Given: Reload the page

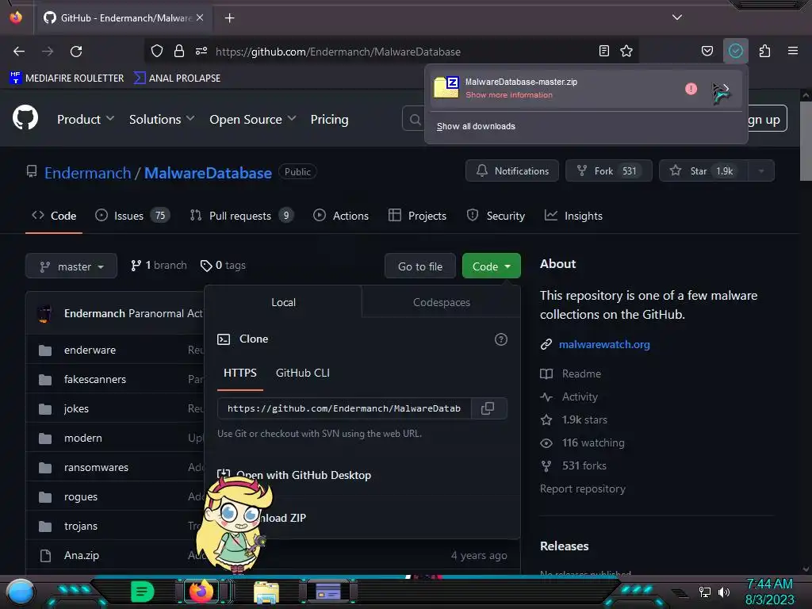Looking at the screenshot, I should (76, 52).
